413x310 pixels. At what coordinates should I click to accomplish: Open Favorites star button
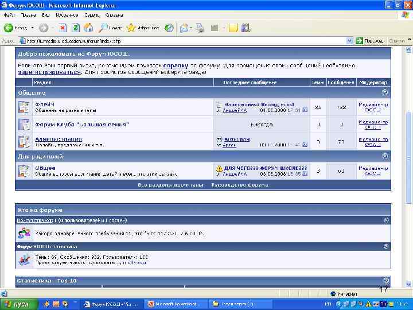pyautogui.click(x=143, y=28)
